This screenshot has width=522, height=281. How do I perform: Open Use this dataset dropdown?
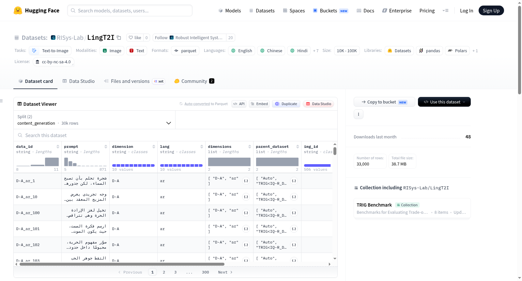444,102
